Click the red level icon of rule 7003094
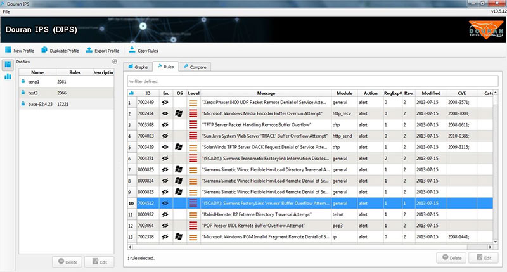This screenshot has width=507, height=272. pyautogui.click(x=193, y=226)
